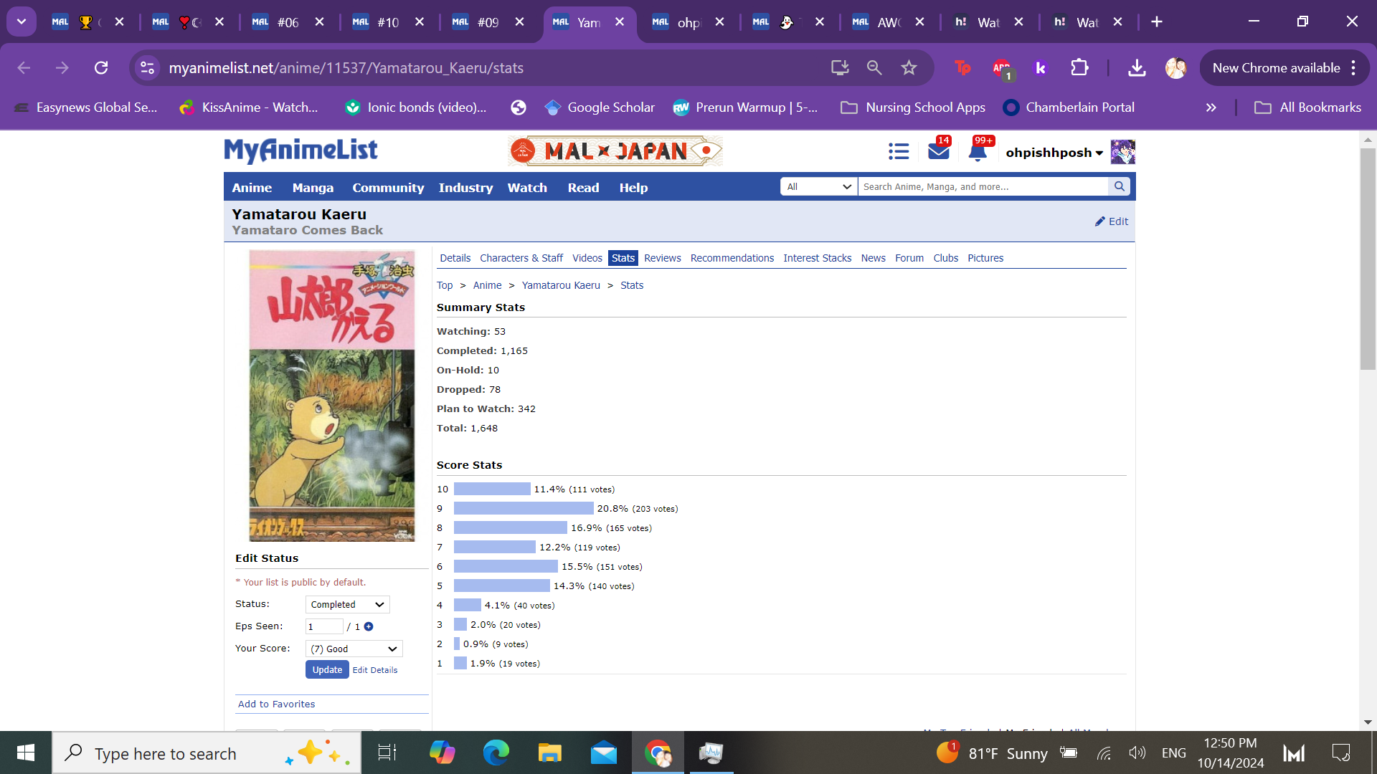Open Chrome extensions puzzle icon
Image resolution: width=1377 pixels, height=774 pixels.
(1079, 68)
